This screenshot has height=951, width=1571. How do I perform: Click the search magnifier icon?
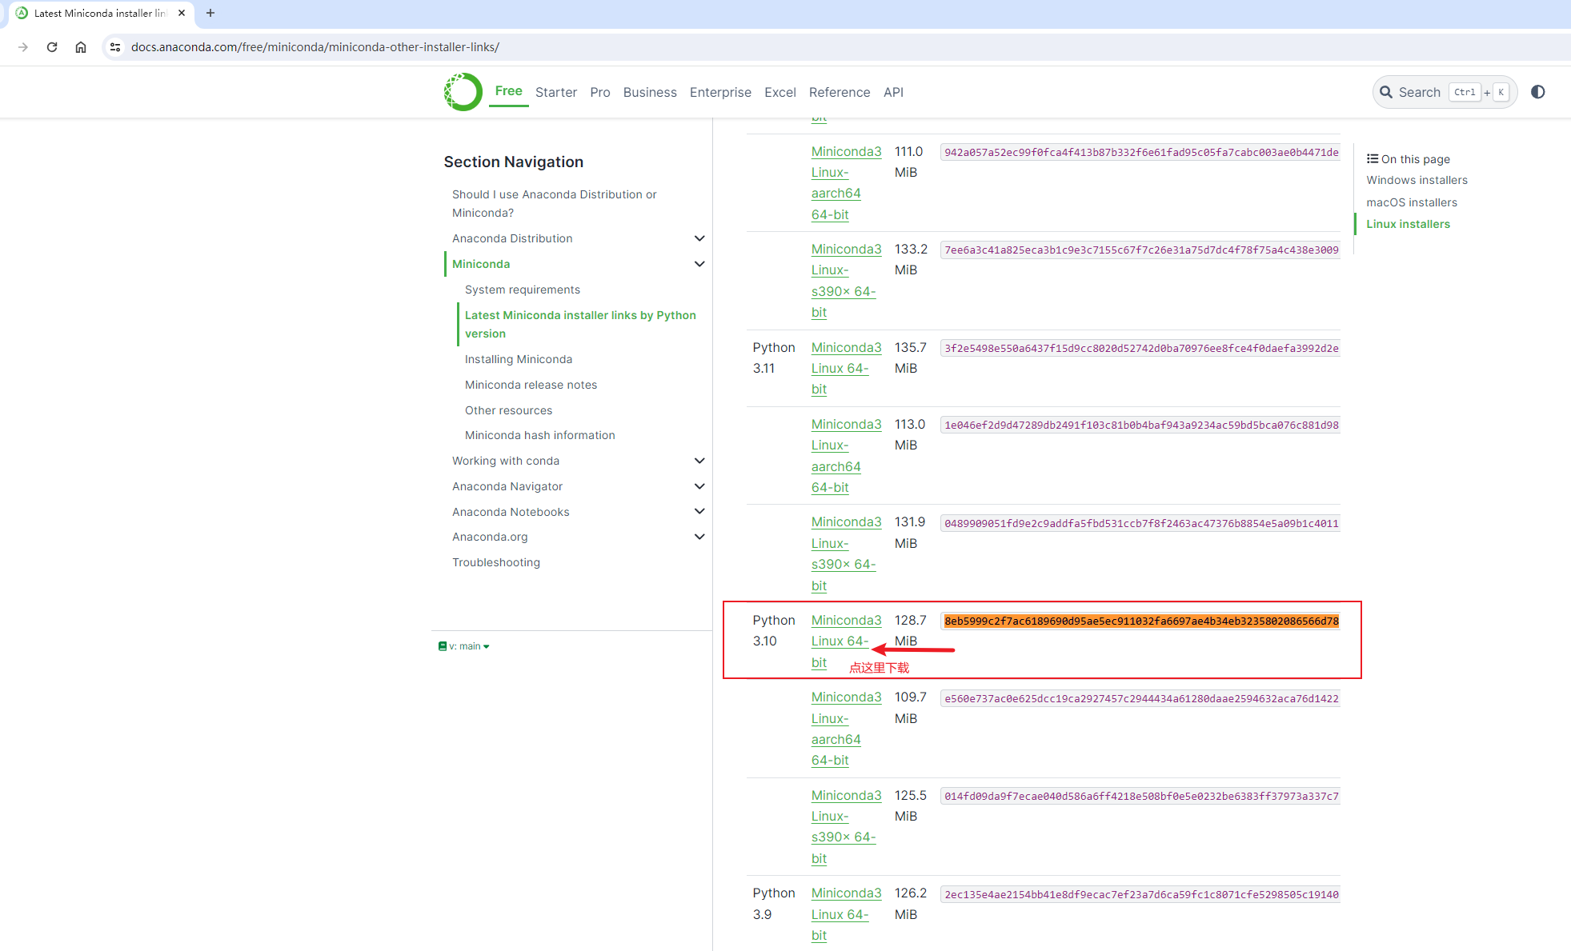[1386, 92]
